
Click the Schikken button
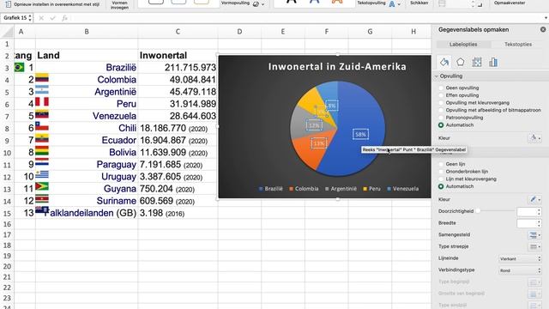point(419,3)
